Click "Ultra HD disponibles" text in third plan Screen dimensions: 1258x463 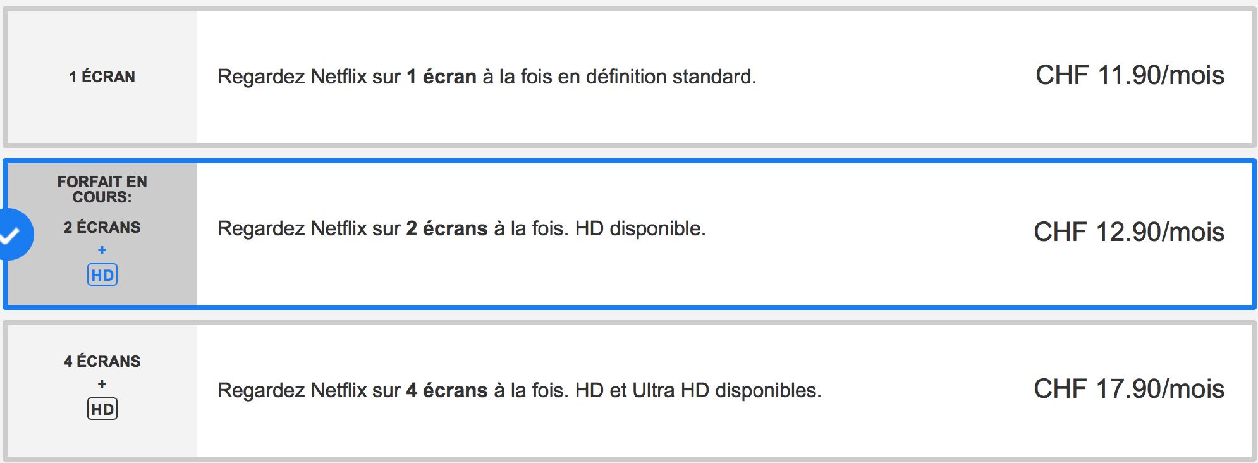click(726, 391)
